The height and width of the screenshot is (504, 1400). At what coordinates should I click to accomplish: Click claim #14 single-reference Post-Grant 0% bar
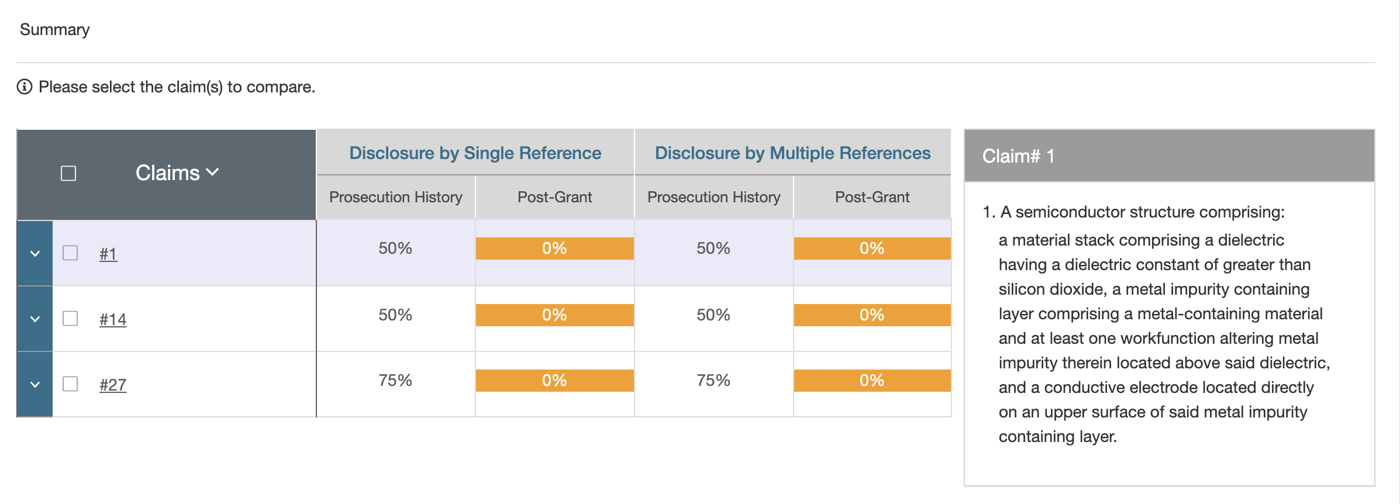click(x=554, y=315)
